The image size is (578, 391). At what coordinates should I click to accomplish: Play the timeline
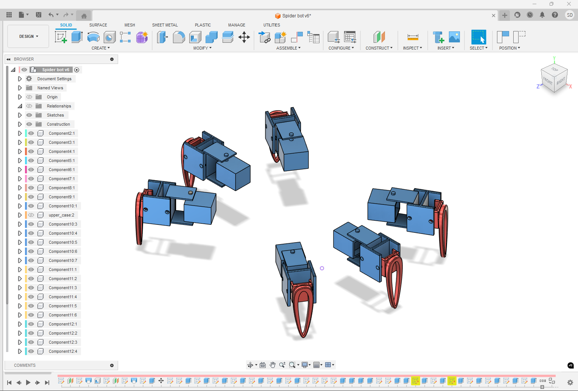[28, 383]
